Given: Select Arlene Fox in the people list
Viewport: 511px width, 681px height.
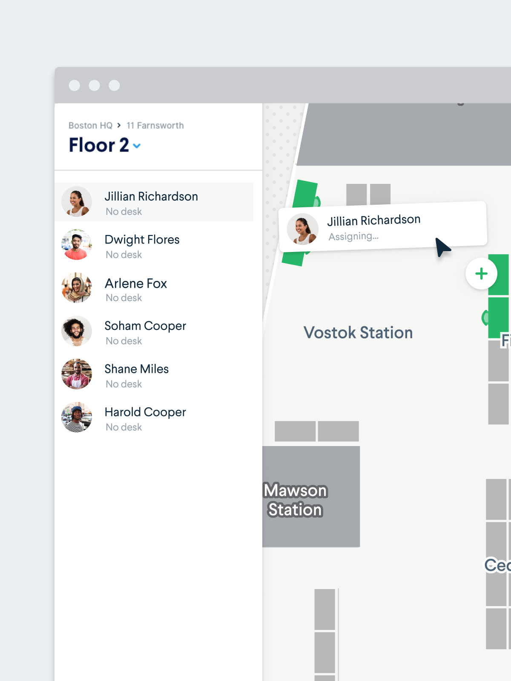Looking at the screenshot, I should pyautogui.click(x=154, y=288).
